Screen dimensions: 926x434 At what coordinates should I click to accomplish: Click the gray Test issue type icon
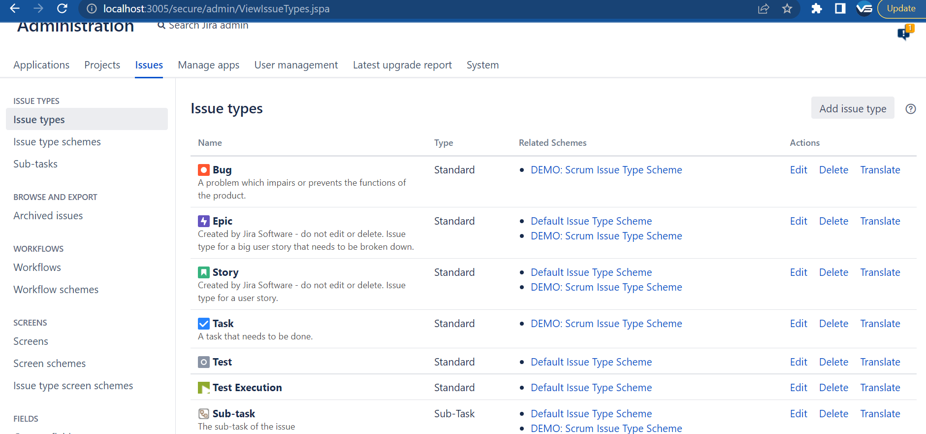pyautogui.click(x=203, y=362)
